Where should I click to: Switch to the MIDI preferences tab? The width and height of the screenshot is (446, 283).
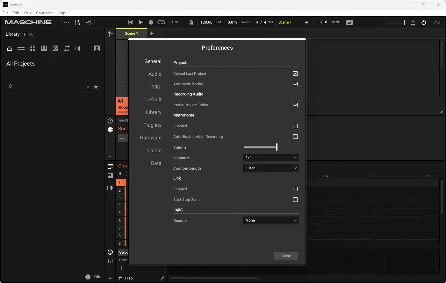(x=156, y=87)
